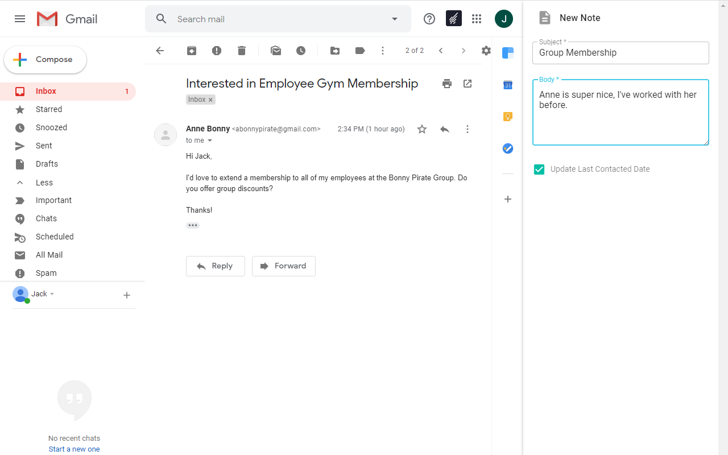The width and height of the screenshot is (728, 455).
Task: Get add-ons plus icon
Action: (x=508, y=199)
